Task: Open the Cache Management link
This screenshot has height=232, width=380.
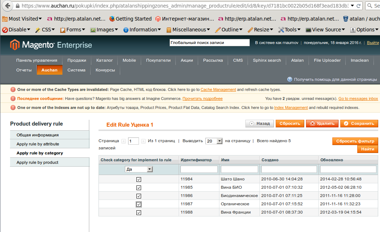Action: [218, 89]
